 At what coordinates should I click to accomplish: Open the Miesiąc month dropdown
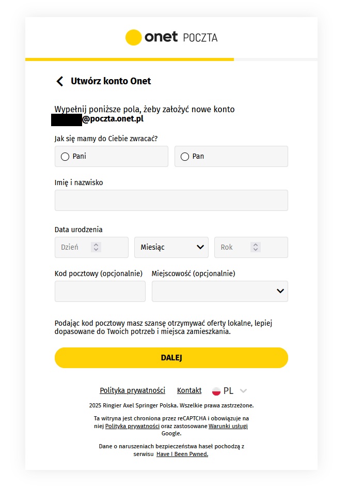[171, 247]
